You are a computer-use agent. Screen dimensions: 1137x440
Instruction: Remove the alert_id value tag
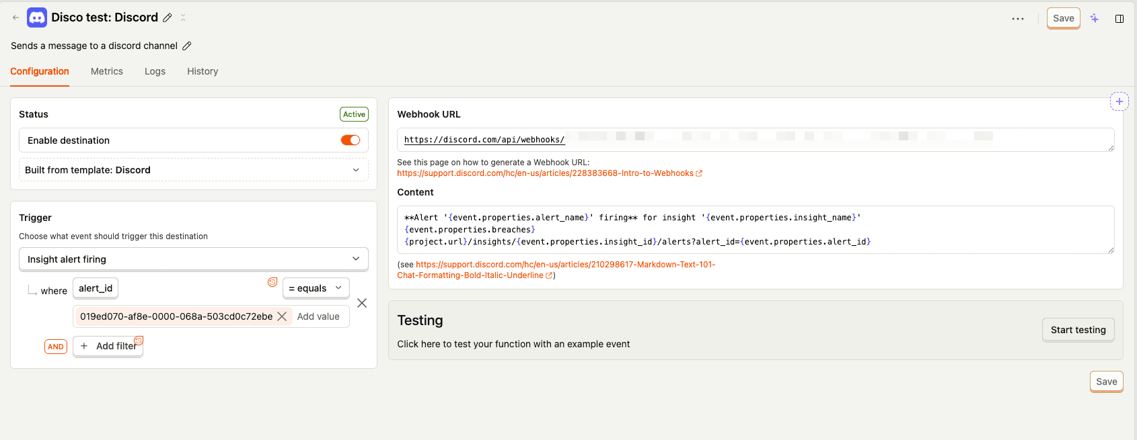pos(282,316)
